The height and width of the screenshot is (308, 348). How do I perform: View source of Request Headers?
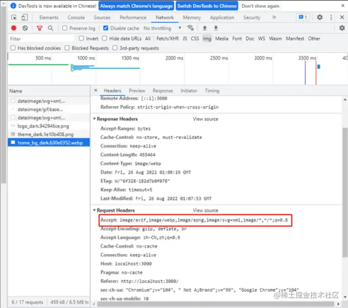pyautogui.click(x=205, y=210)
